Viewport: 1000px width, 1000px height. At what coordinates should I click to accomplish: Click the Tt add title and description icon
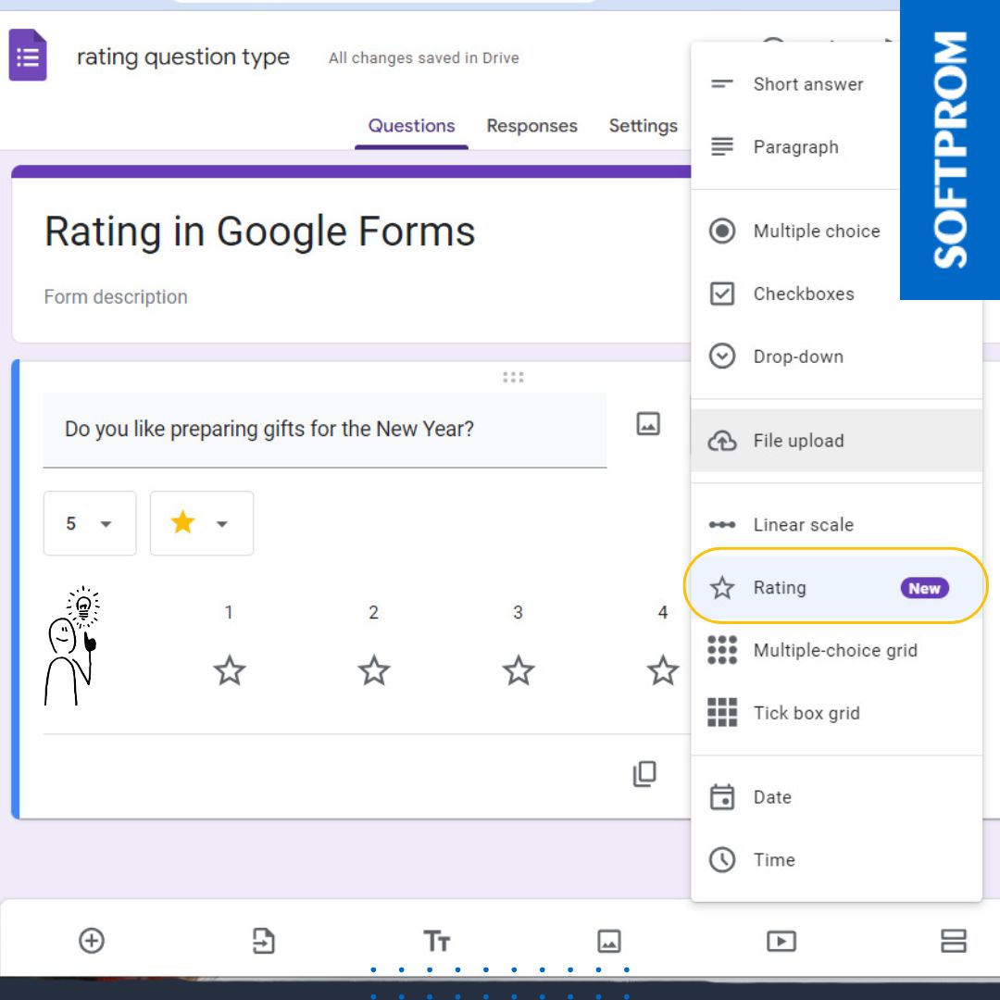click(x=437, y=941)
